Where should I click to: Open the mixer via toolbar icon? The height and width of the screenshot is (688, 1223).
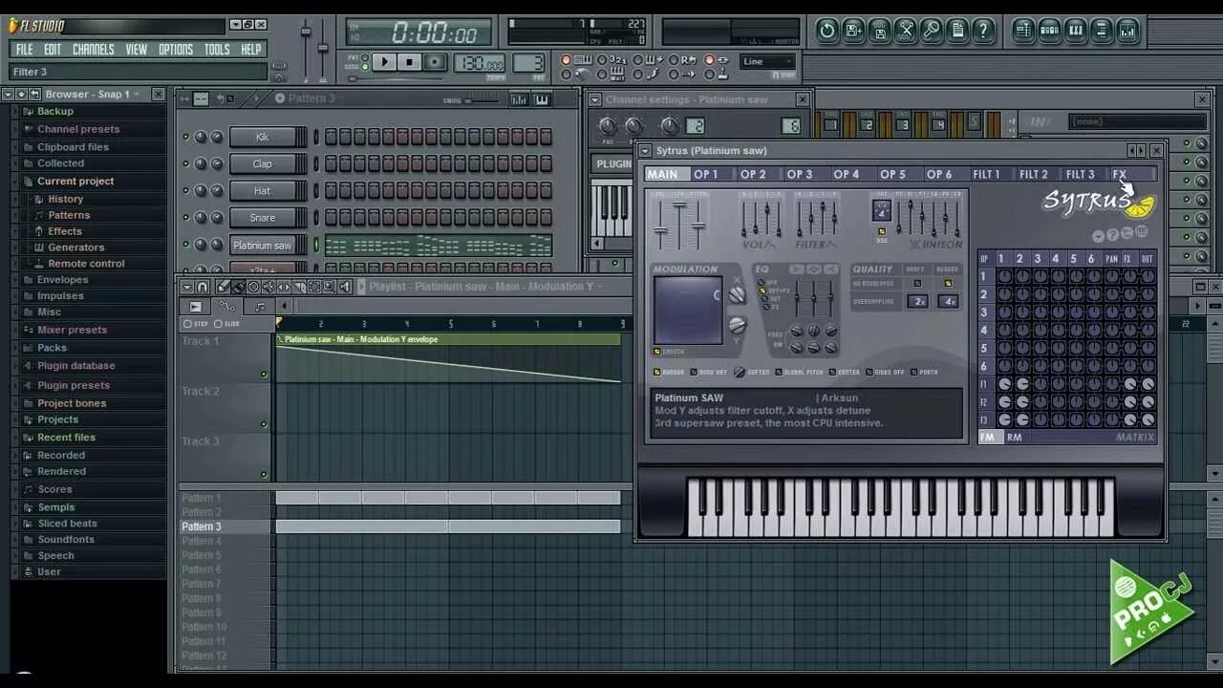[x=1128, y=31]
